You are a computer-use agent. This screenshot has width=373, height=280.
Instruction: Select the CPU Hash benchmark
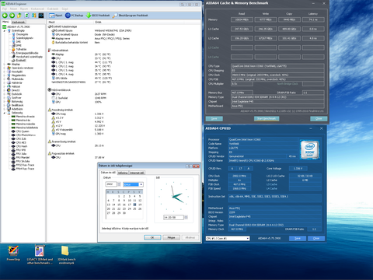pos(22,146)
